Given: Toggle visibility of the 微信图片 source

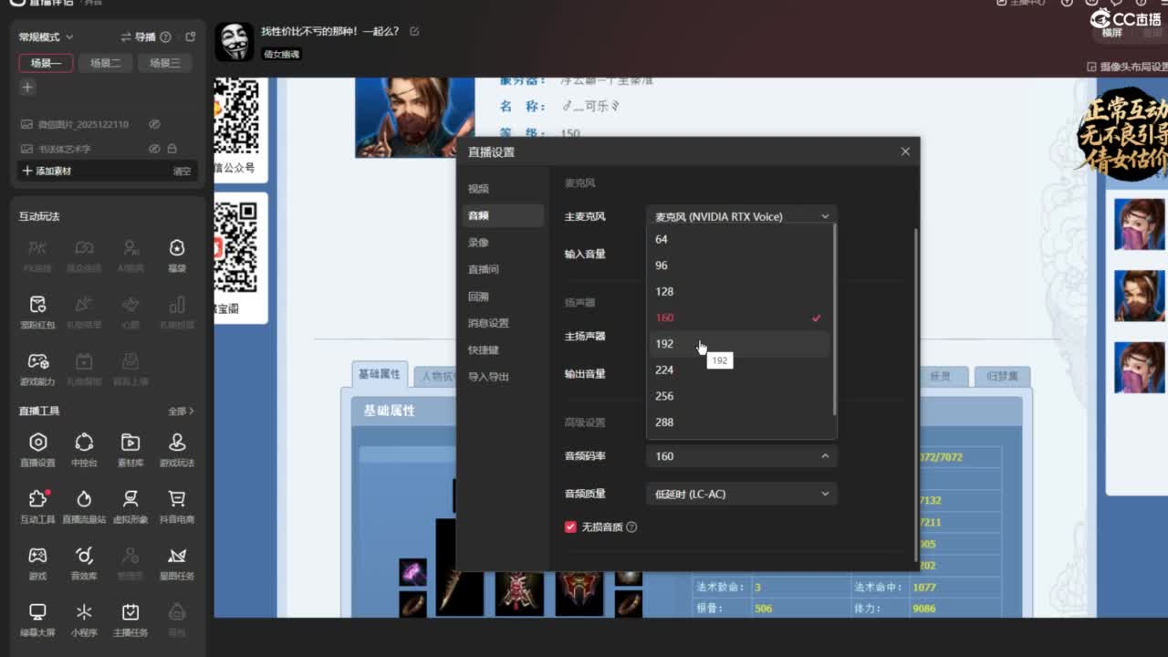Looking at the screenshot, I should pos(154,124).
